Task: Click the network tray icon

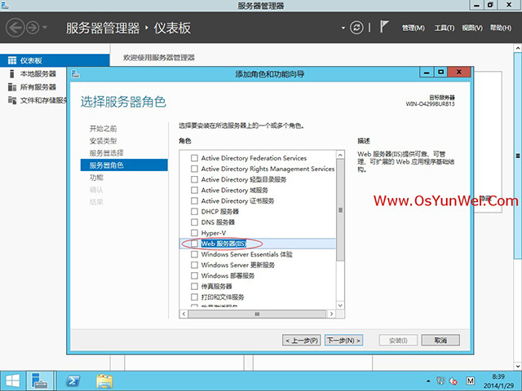Action: coord(440,381)
